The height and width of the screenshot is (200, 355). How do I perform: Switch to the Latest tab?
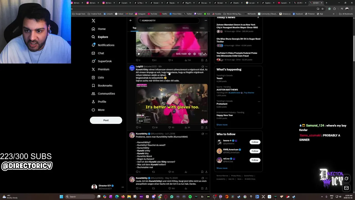[x=150, y=28]
